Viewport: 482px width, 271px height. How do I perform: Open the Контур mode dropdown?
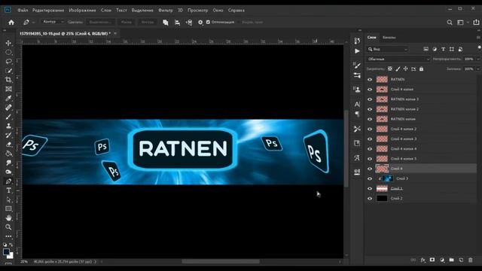(x=53, y=22)
